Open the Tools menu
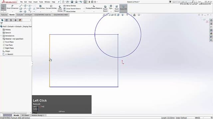 (41, 2)
